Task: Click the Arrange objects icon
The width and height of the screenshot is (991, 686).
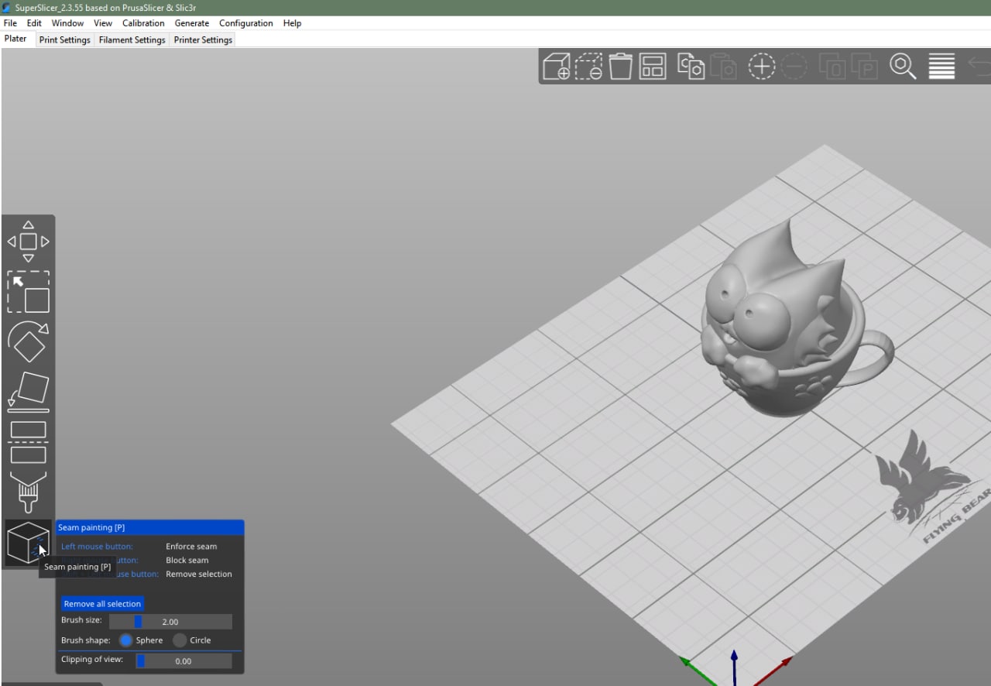Action: 653,67
